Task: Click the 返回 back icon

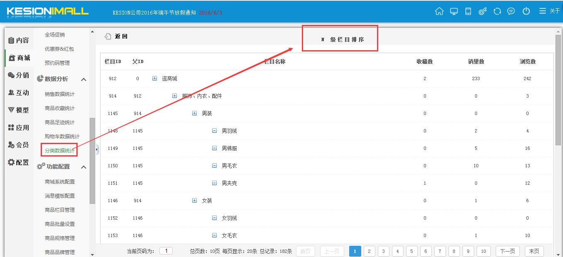Action: tap(108, 36)
